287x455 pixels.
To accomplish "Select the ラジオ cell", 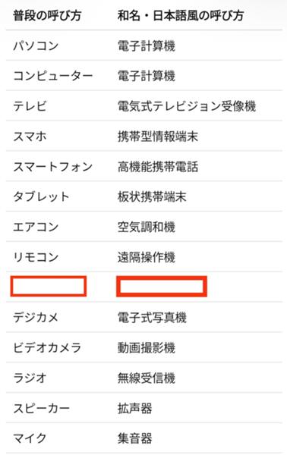I will tap(30, 378).
